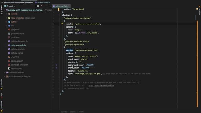201x113 pixels.
Task: Click the Scratches and Consoles icon
Action: [7, 77]
